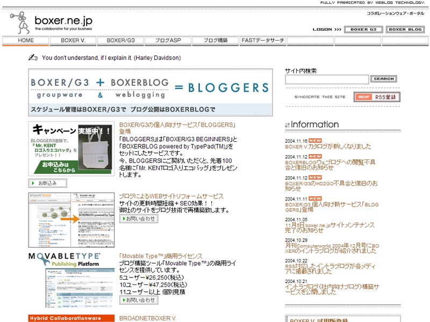This screenshot has width=430, height=322.
Task: Read the BOXER V.カタログが新しくなりました news
Action: (x=328, y=147)
